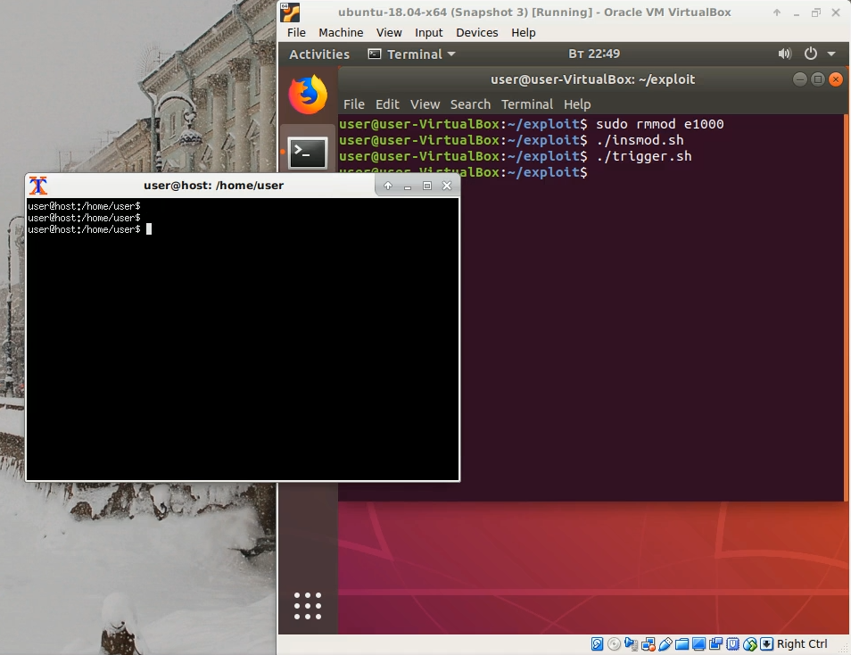Click the xterm shade-up arrow button
Screen dimensions: 851x655
point(388,186)
